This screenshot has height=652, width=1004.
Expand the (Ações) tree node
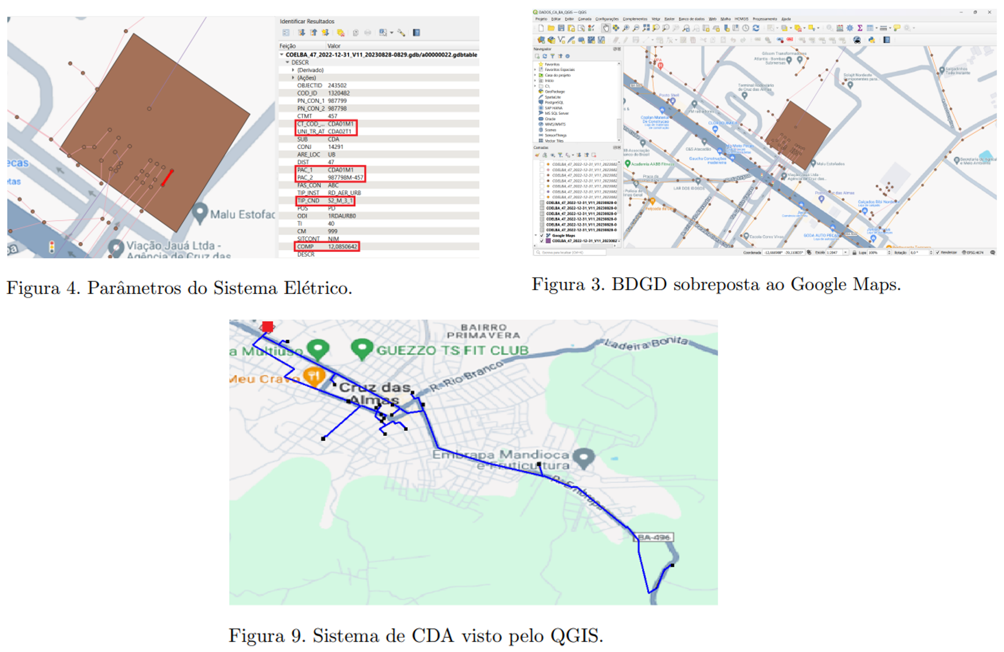(x=293, y=78)
